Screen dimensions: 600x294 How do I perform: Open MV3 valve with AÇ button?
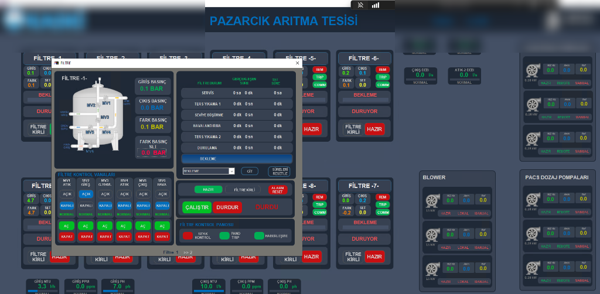[x=105, y=226]
